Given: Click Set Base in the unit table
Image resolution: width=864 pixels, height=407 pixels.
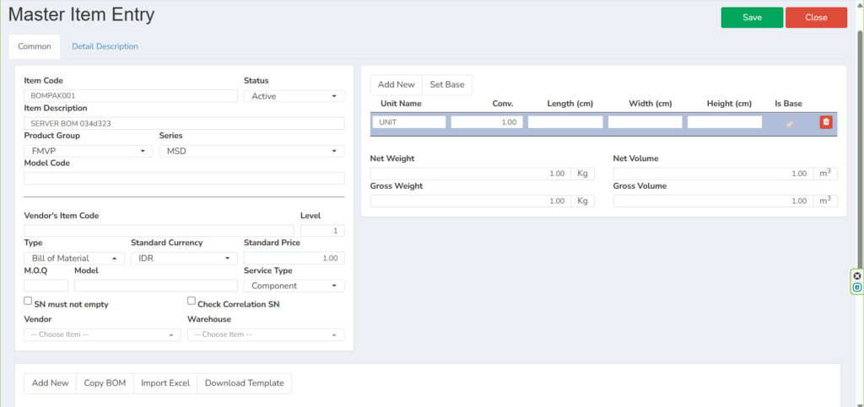Looking at the screenshot, I should [x=447, y=85].
